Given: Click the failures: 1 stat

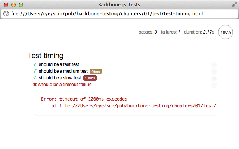Looking at the screenshot, I should [x=170, y=32].
